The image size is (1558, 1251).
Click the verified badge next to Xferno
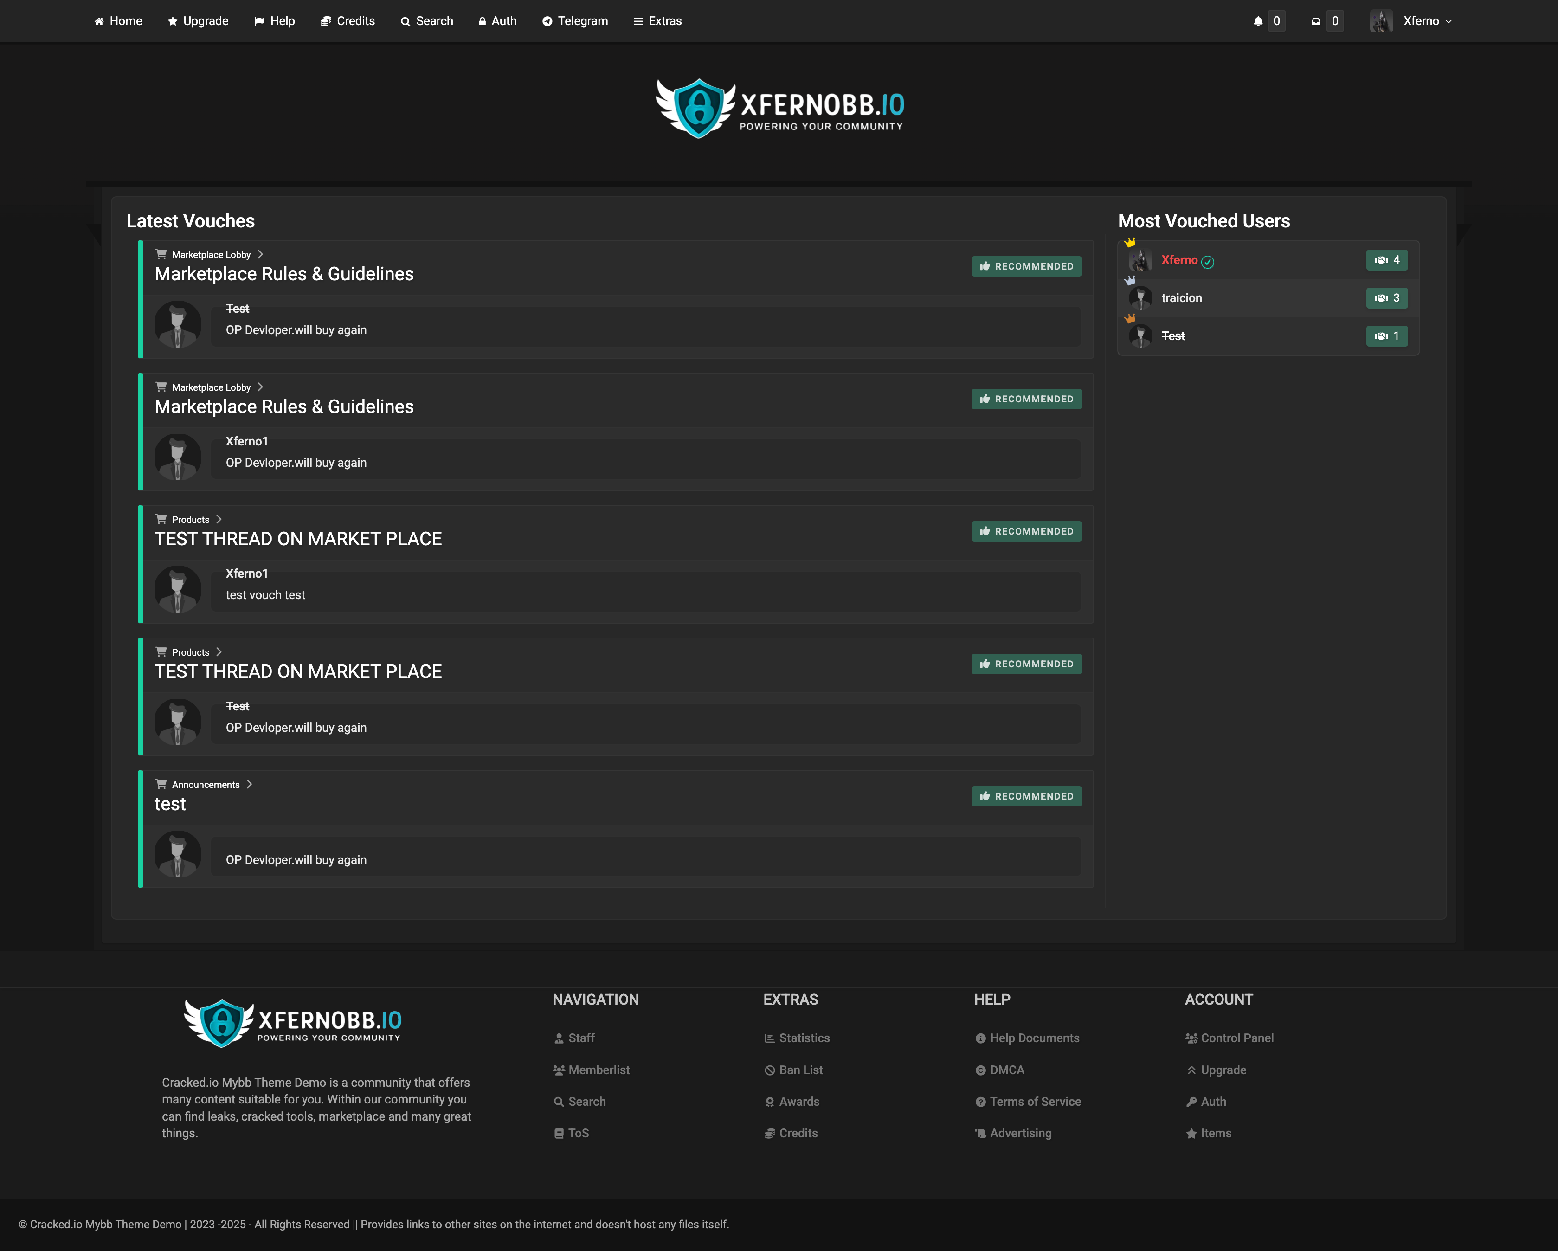[x=1208, y=262]
